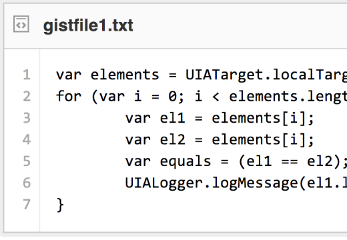Screen dimensions: 347x240
Task: Click 'elements.lengt' text on line 2
Action: click(288, 97)
